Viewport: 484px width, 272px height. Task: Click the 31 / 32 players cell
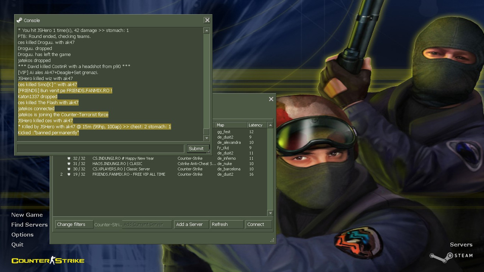79,164
